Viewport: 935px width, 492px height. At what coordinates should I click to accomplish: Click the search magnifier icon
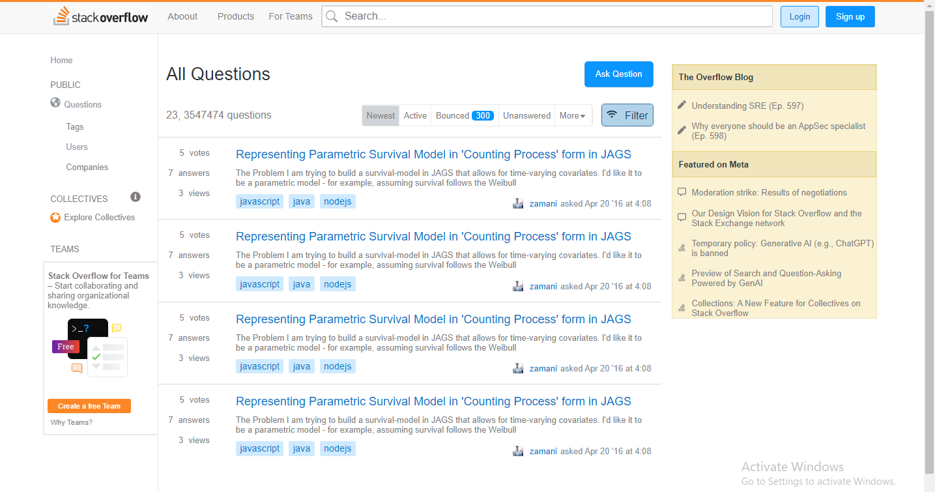tap(332, 16)
